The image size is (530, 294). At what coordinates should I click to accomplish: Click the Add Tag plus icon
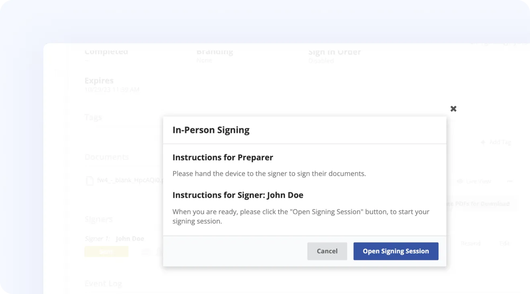click(483, 142)
